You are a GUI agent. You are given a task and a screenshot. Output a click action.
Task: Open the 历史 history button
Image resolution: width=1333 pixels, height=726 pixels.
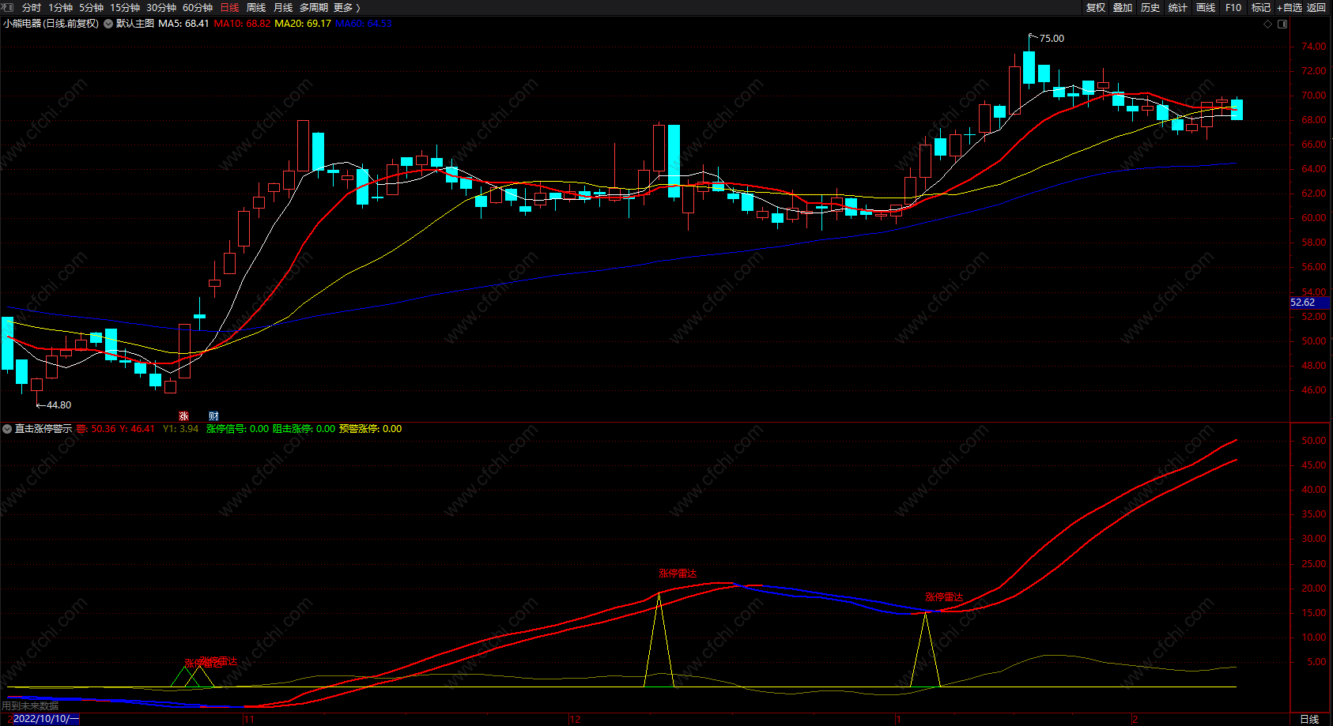click(1150, 8)
